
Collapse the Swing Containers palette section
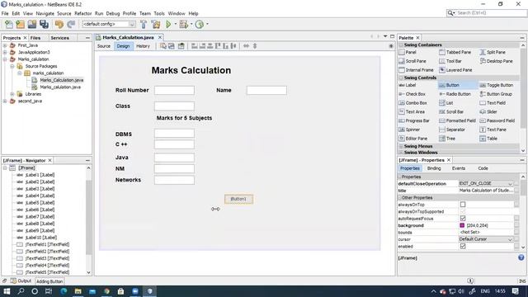pyautogui.click(x=401, y=45)
